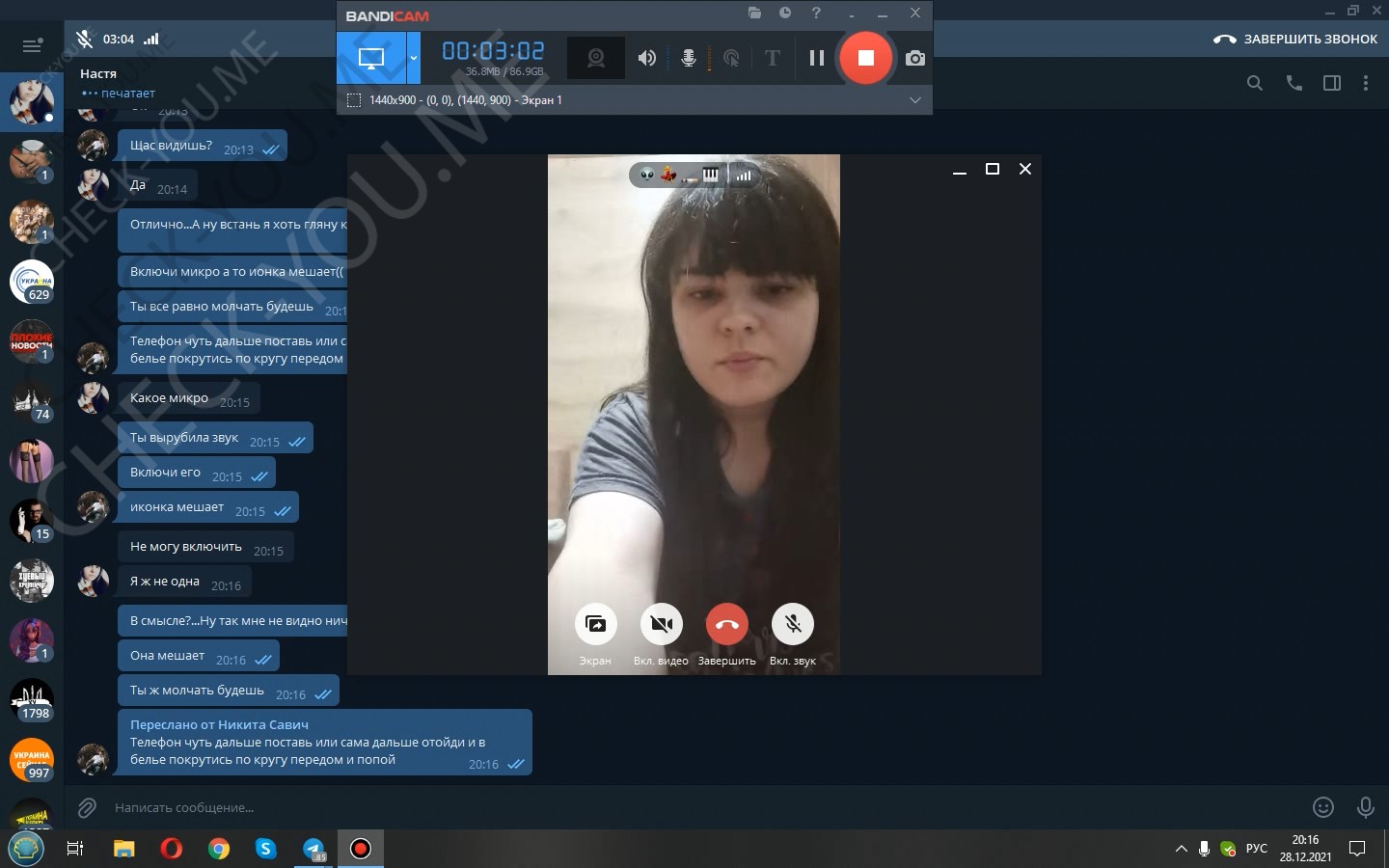Click the capture rectangle icon beside 1440x900
This screenshot has height=868, width=1389.
click(x=354, y=100)
